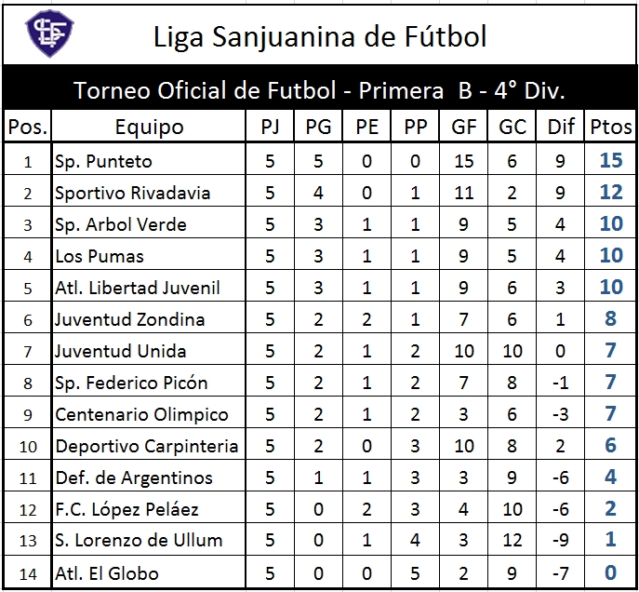Image resolution: width=639 pixels, height=592 pixels.
Task: Select Atl. Libertad Juvenil row name
Action: (138, 288)
